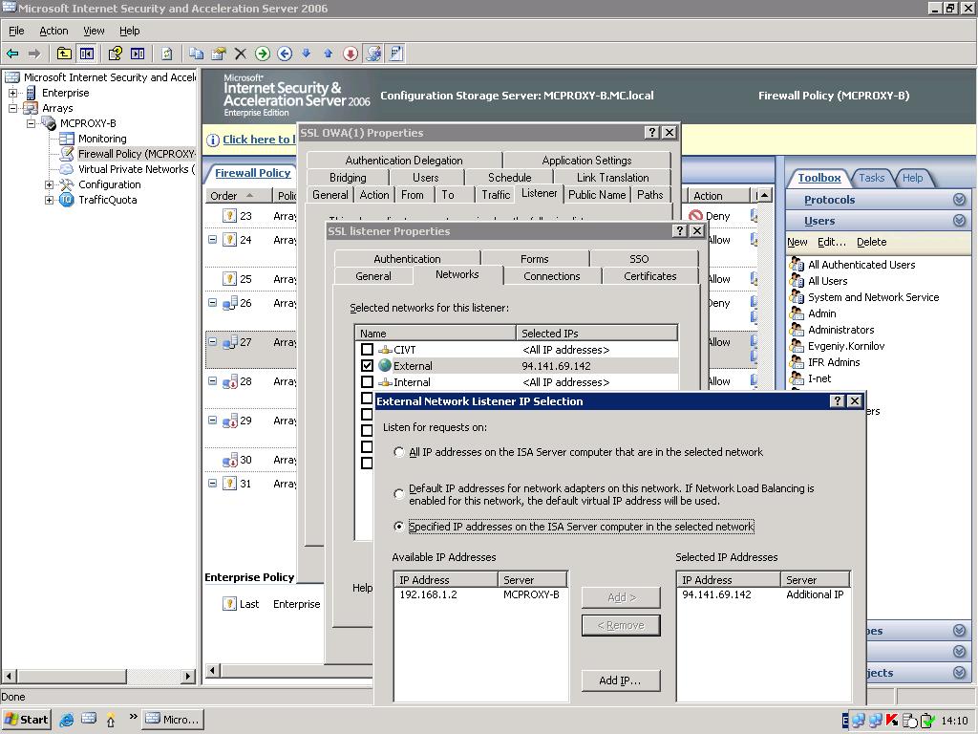Click the TrafficQuota node icon in the tree
The image size is (978, 734).
[x=66, y=200]
